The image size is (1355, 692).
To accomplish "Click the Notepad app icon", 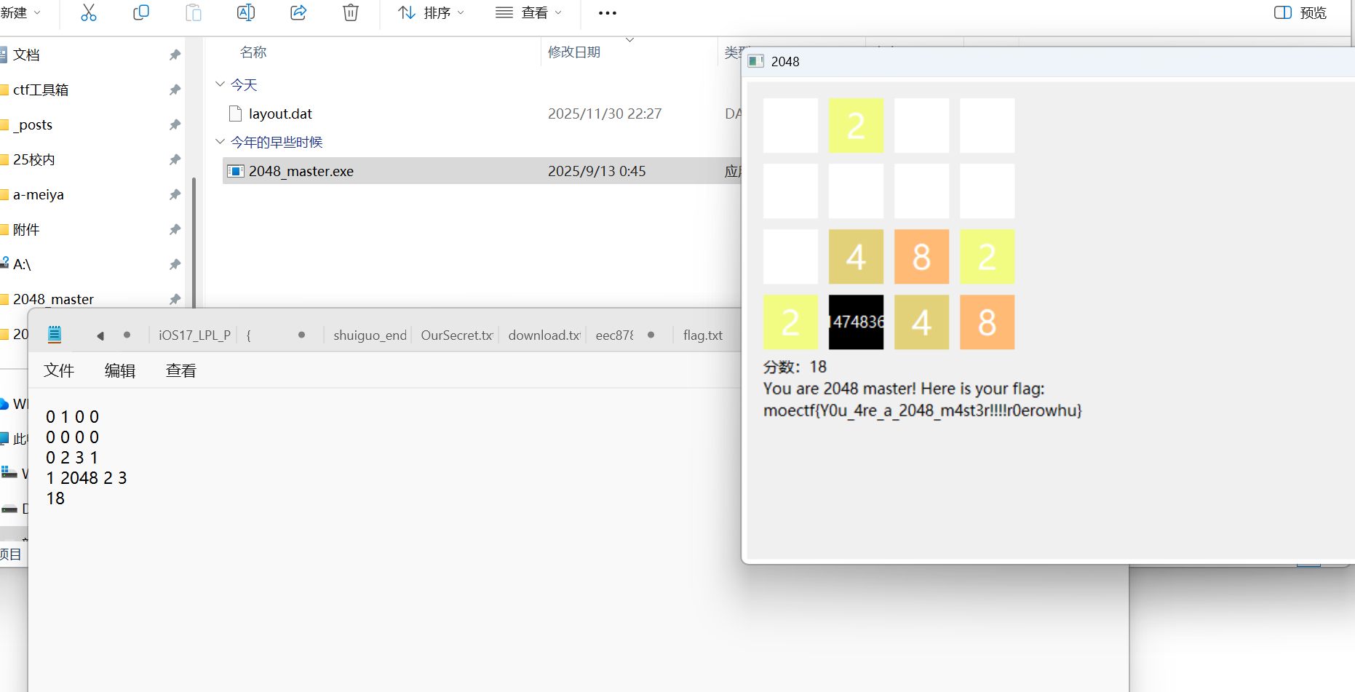I will point(55,335).
